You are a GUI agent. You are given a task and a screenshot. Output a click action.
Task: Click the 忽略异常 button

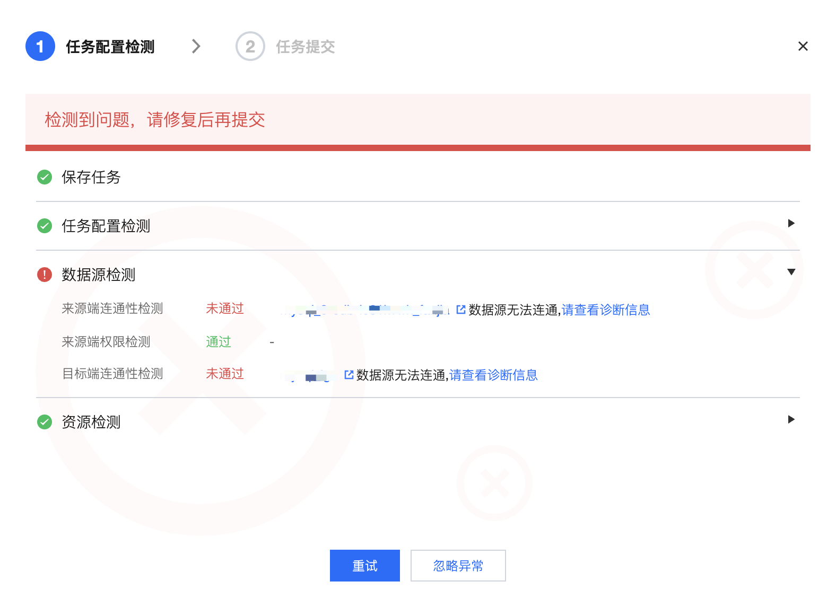(458, 566)
